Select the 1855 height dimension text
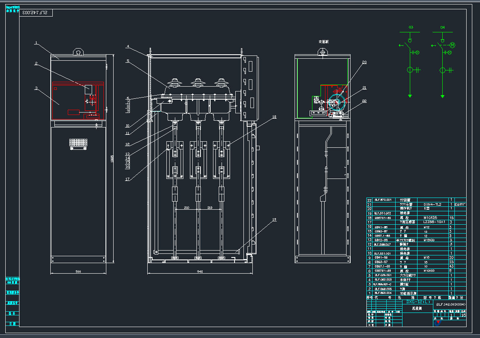 [x=112, y=159]
